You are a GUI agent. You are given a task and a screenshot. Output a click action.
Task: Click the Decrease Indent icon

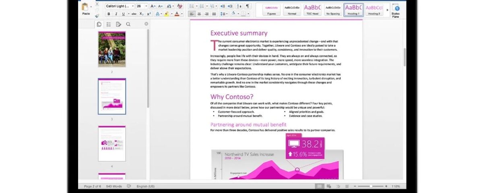[x=223, y=6]
